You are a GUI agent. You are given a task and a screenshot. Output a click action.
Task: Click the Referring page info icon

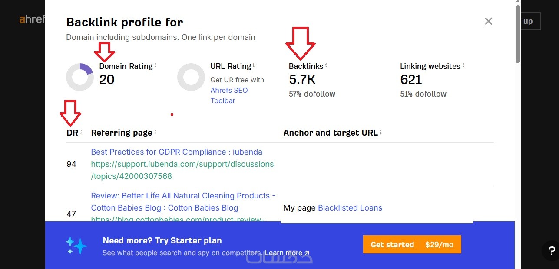click(155, 133)
